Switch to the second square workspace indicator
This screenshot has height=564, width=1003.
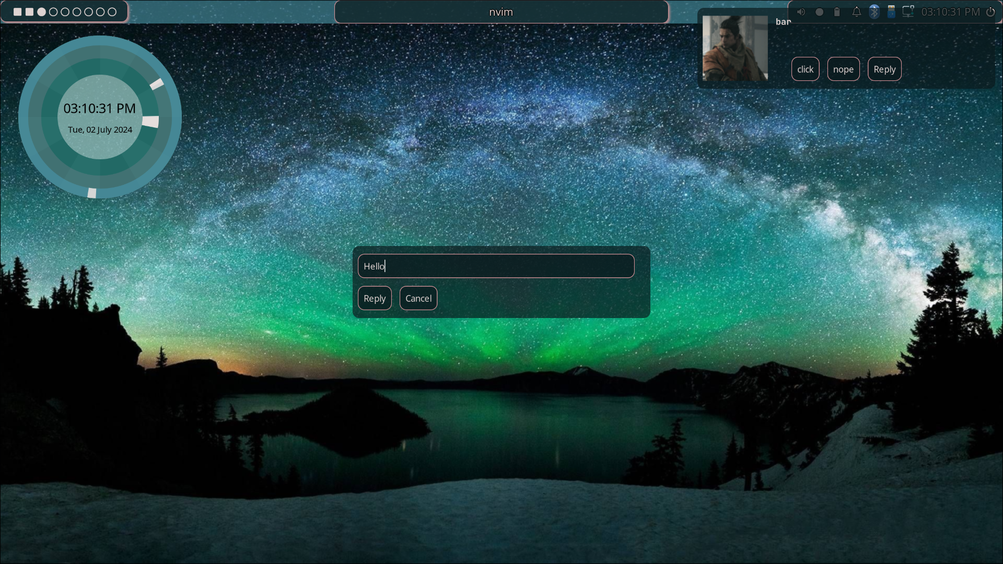pyautogui.click(x=29, y=11)
